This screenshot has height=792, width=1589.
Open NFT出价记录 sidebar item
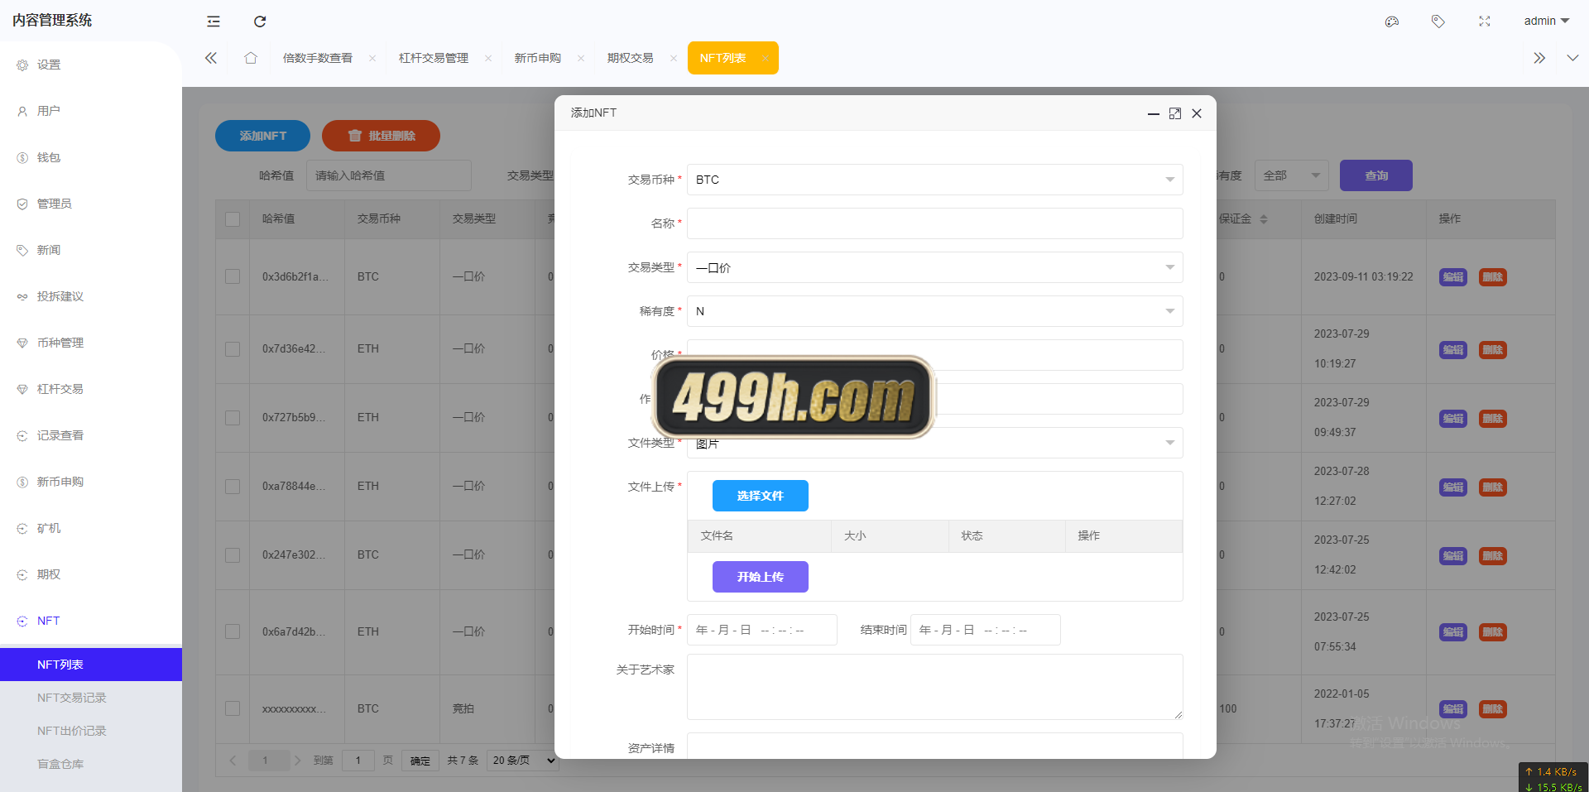coord(91,731)
